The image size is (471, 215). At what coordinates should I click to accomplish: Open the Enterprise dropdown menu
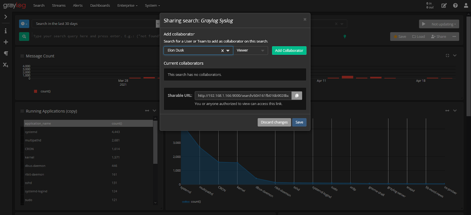127,5
